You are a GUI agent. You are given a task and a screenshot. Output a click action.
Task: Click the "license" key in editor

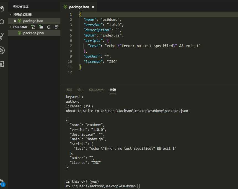pos(93,62)
